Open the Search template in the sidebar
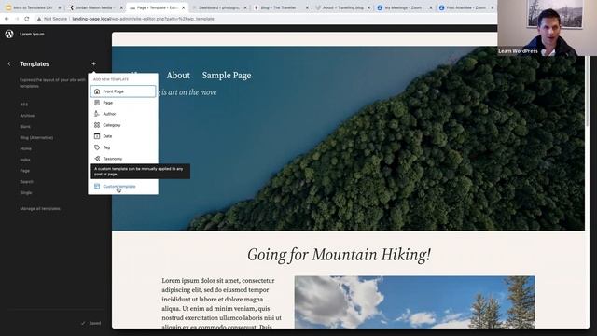597x336 pixels. pos(27,182)
